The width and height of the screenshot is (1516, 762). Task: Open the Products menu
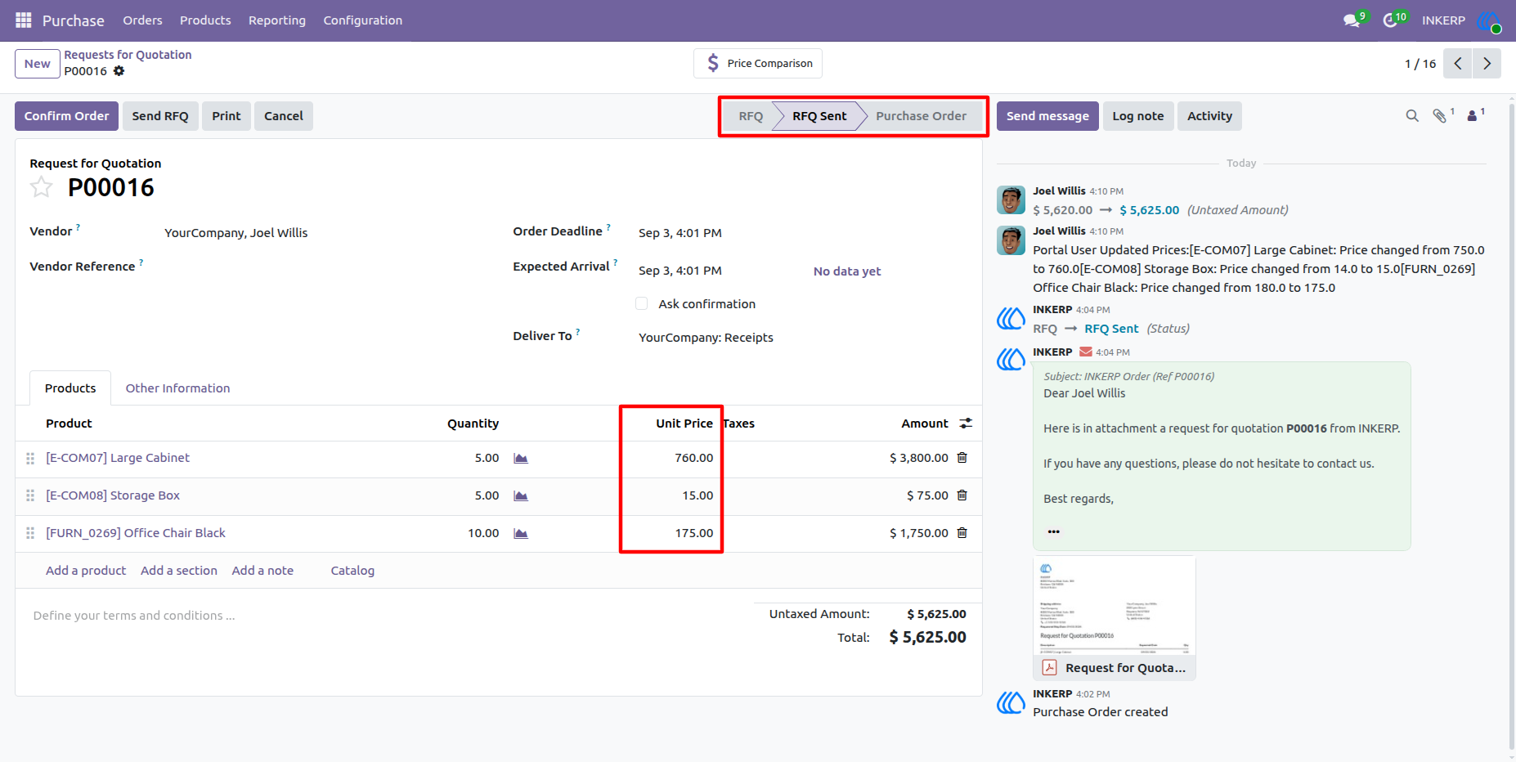[x=205, y=20]
